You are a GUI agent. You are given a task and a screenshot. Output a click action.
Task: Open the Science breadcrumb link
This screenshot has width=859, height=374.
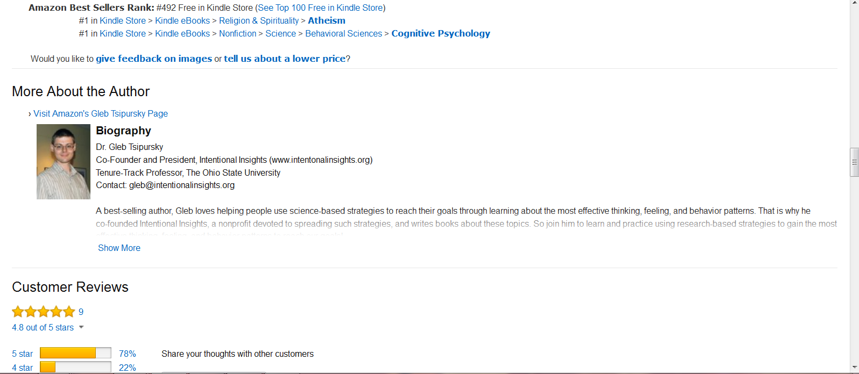[x=280, y=33]
